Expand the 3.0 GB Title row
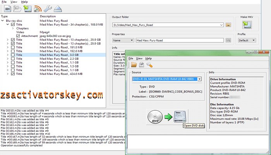The width and height of the screenshot is (271, 155). pos(8,55)
